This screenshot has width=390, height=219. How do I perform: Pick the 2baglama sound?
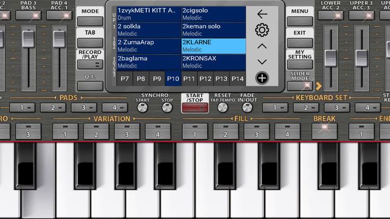[x=149, y=62]
